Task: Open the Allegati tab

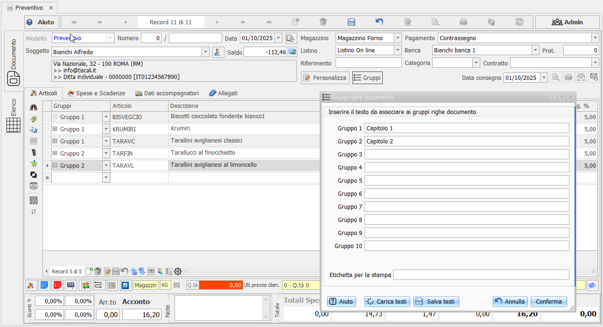Action: tap(223, 93)
